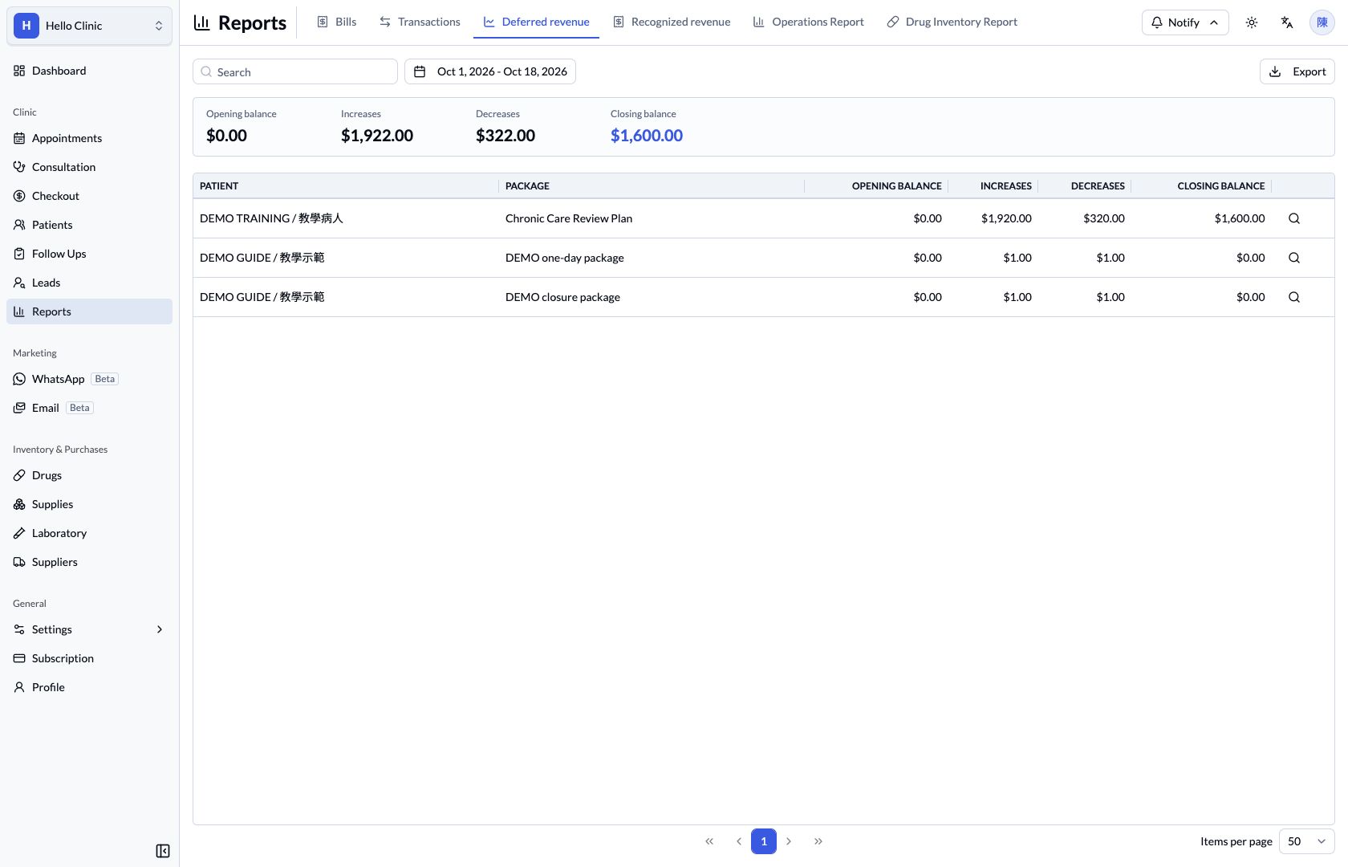Viewport: 1348px width, 867px height.
Task: Open WhatsApp marketing page
Action: [89, 379]
